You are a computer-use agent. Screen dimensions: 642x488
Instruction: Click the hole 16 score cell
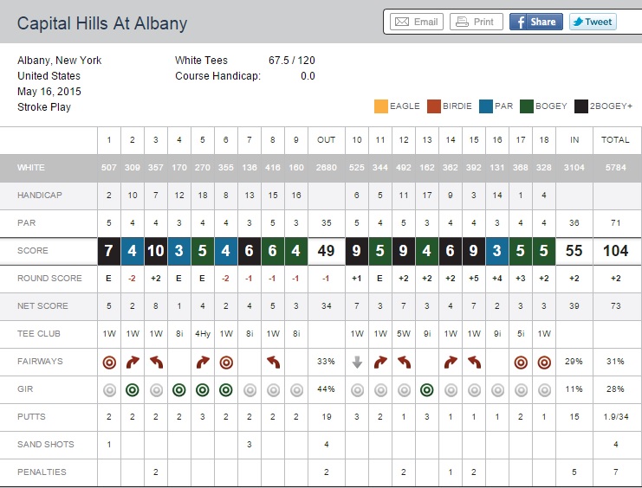[x=496, y=251]
